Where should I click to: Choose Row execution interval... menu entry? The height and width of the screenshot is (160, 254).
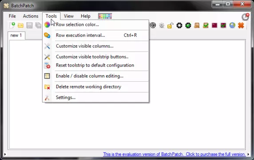tap(96, 35)
